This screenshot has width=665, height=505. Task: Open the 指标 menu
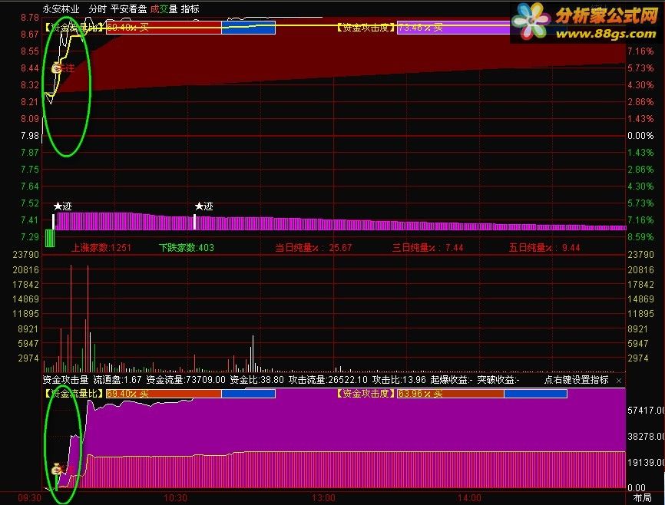click(x=190, y=9)
